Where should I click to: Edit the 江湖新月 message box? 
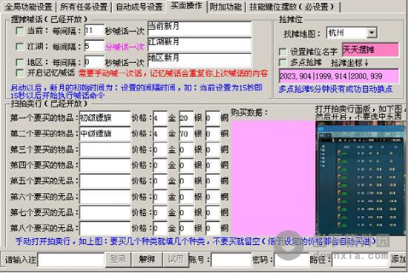tap(200, 45)
